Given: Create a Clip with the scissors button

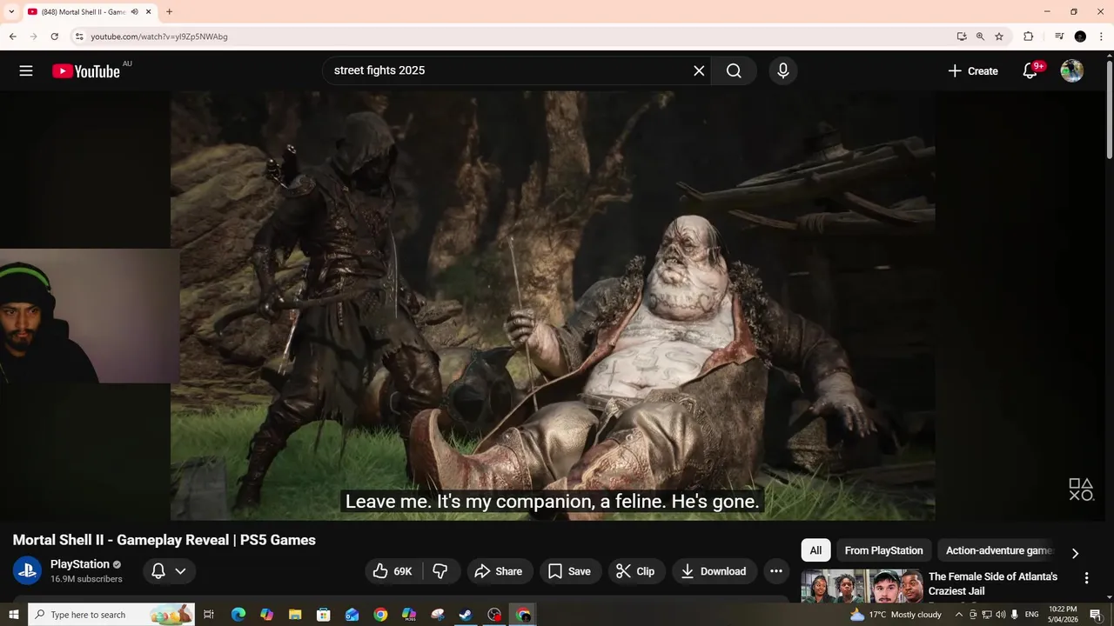Looking at the screenshot, I should pos(635,571).
